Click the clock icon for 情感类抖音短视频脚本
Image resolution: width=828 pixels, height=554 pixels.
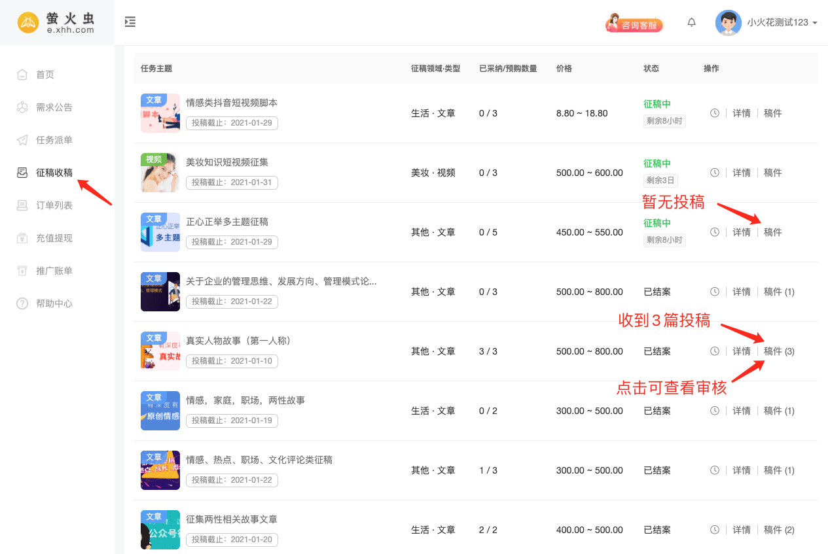[x=715, y=113]
